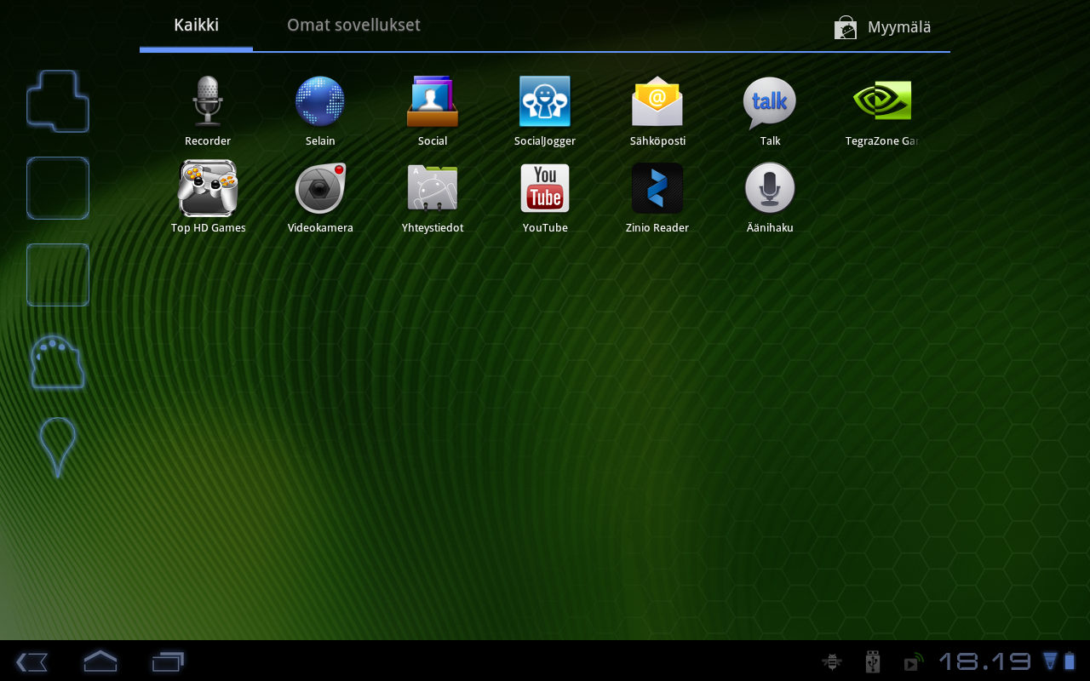
Task: Select the cross-shaped home screen outline
Action: point(58,101)
